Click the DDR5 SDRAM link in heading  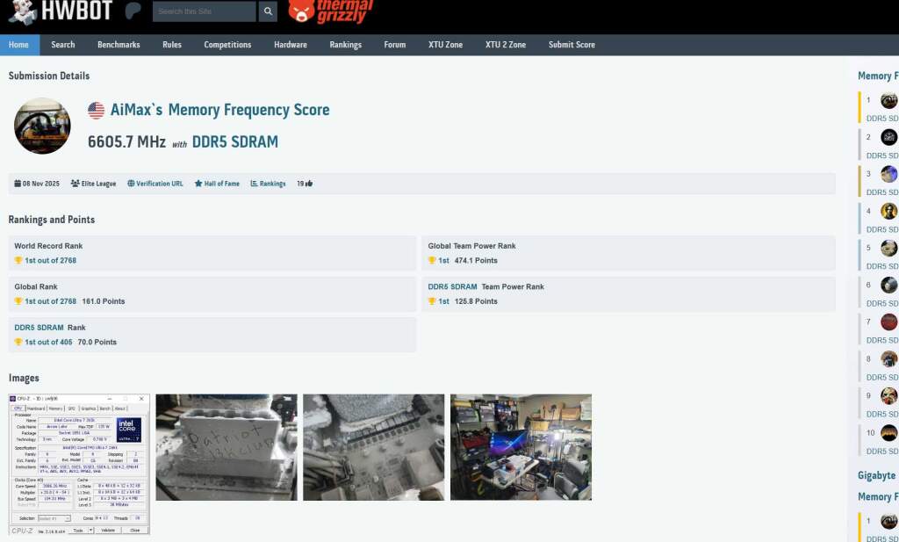(x=235, y=141)
